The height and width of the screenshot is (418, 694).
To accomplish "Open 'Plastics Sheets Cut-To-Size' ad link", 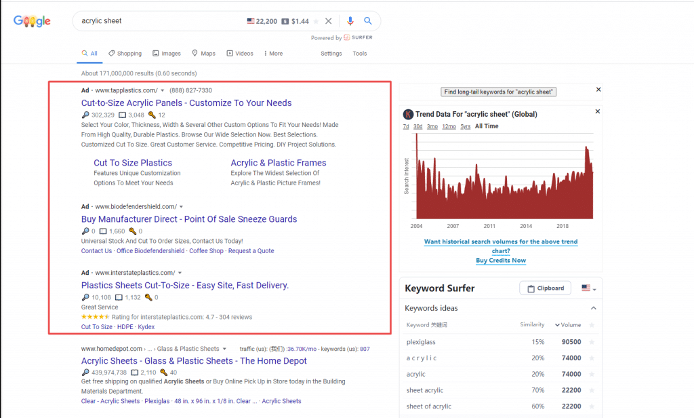I will 185,286.
